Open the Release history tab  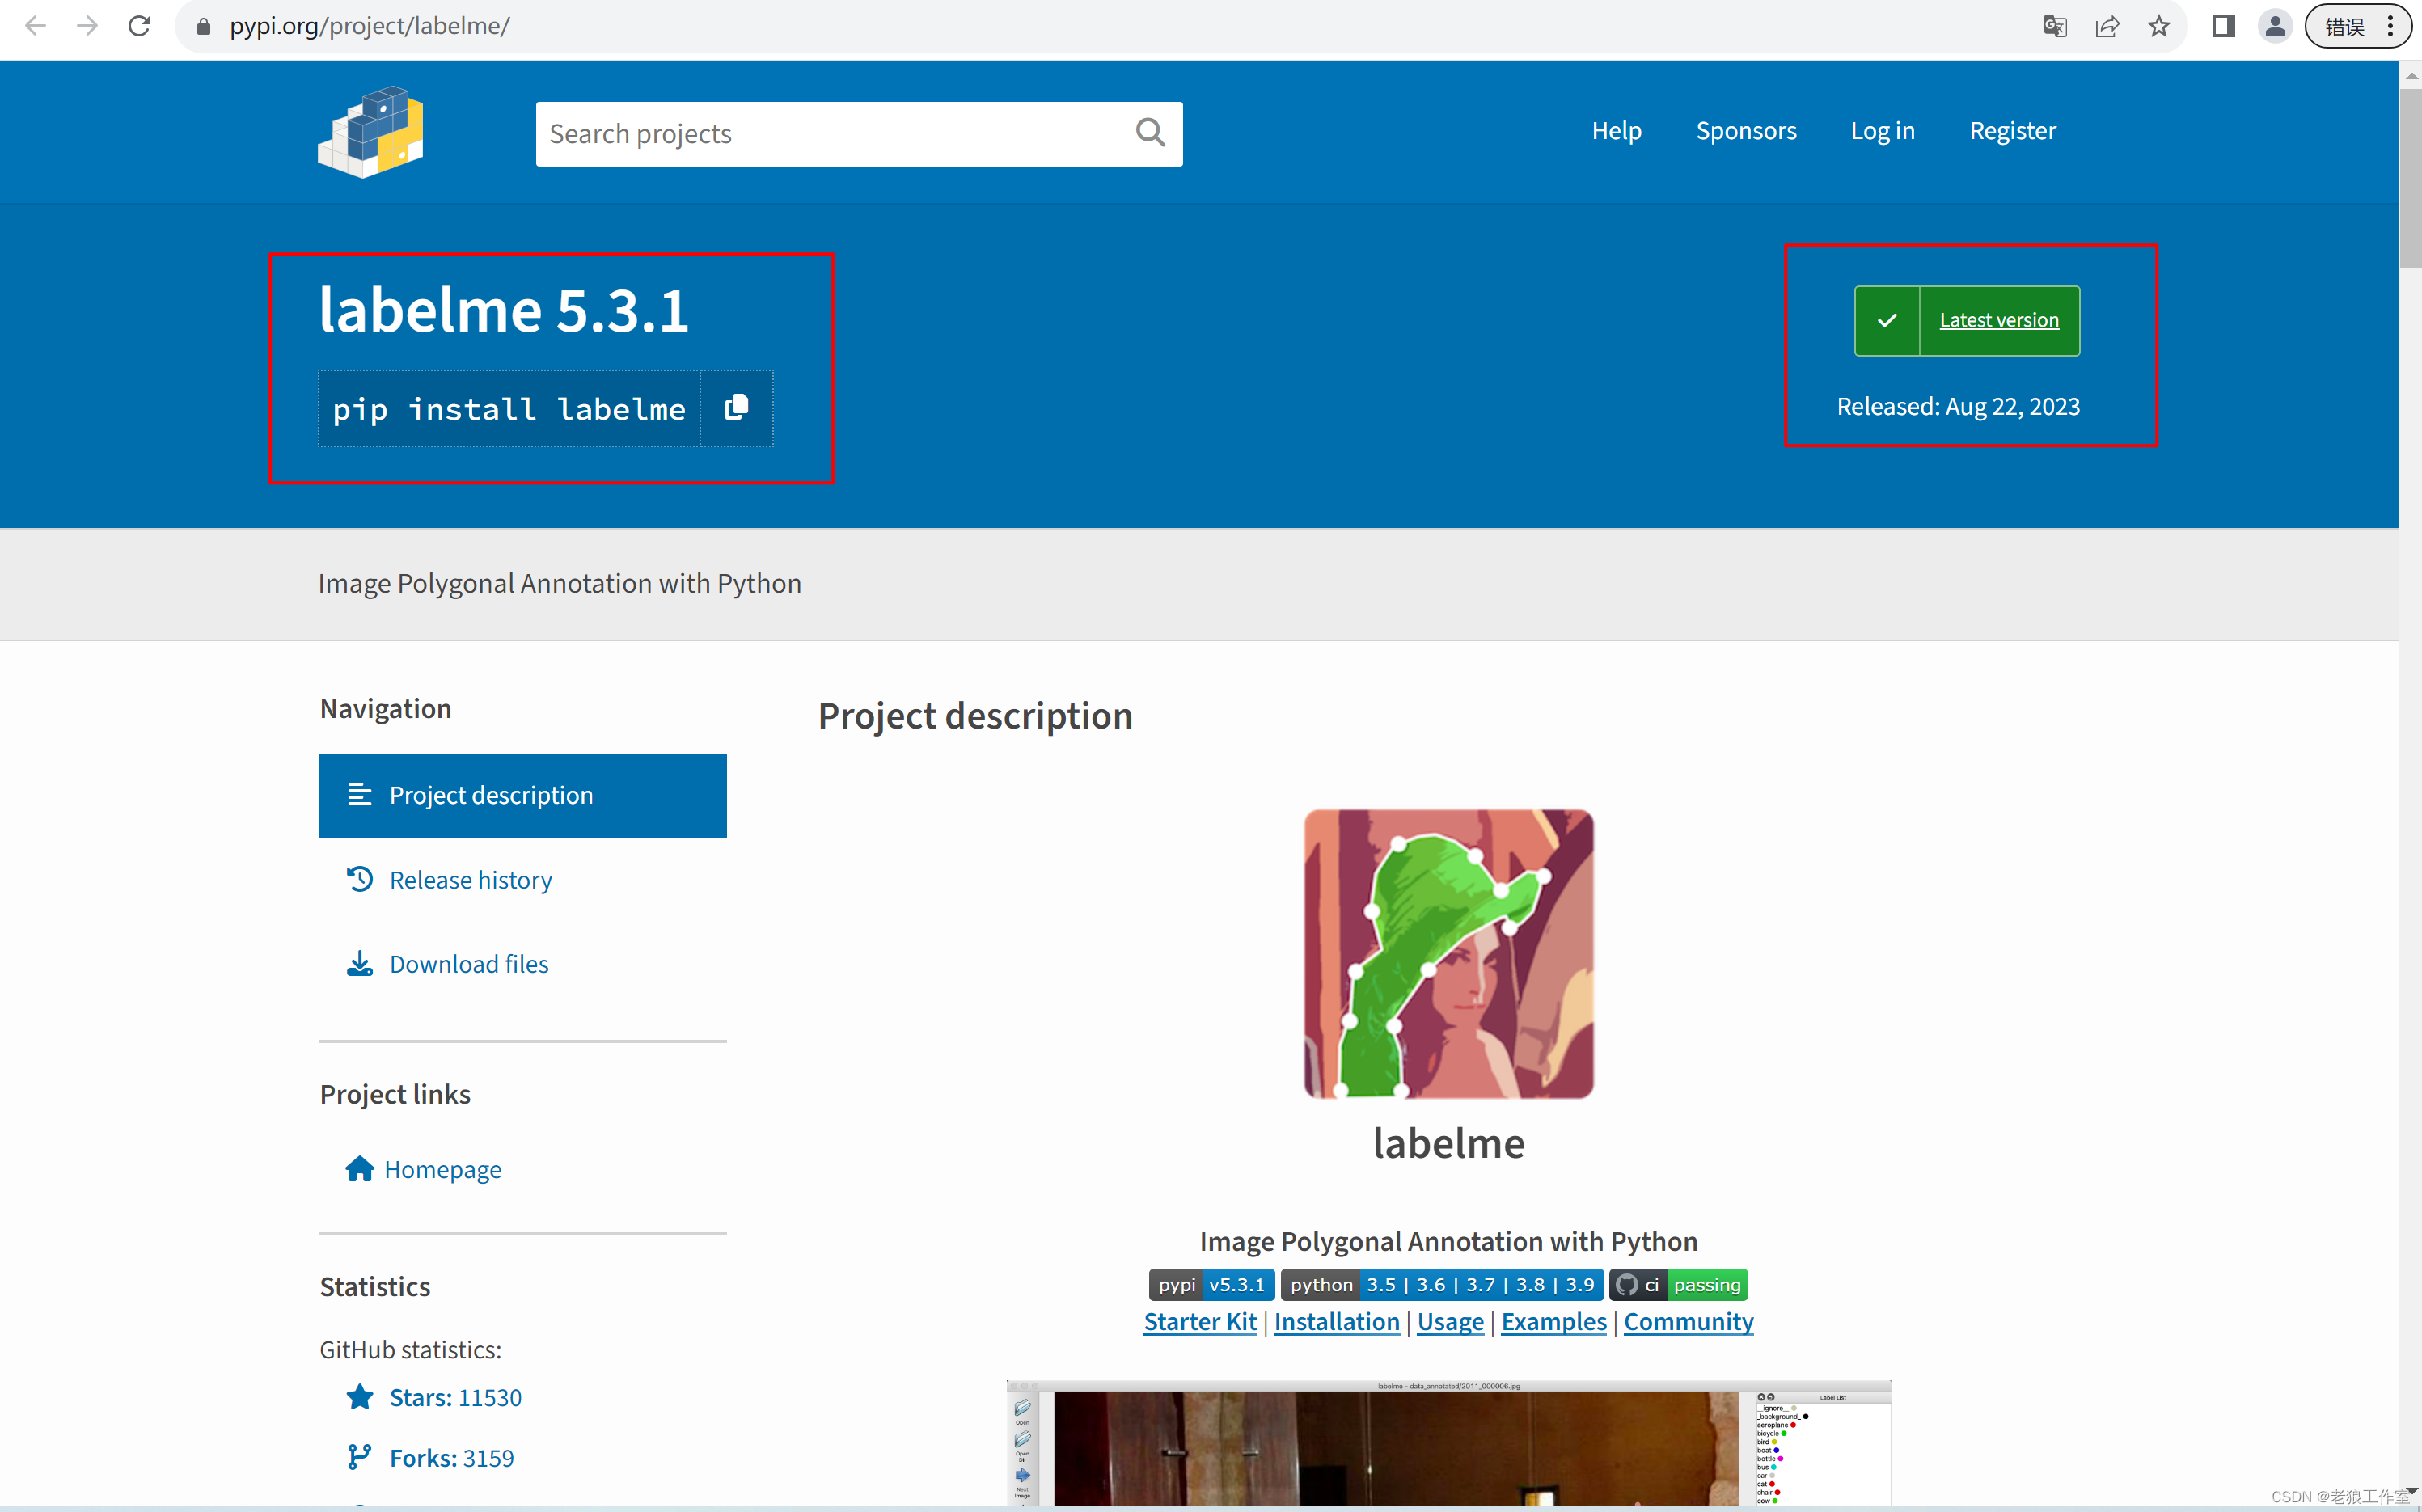pos(470,880)
